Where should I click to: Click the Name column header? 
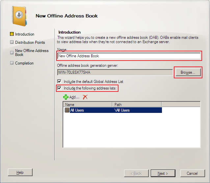point(88,104)
